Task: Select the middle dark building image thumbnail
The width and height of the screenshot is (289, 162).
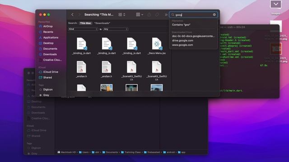Action: click(x=131, y=88)
